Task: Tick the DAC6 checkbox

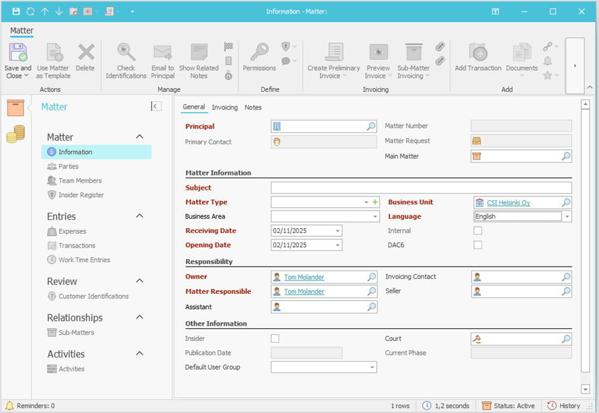Action: (478, 245)
